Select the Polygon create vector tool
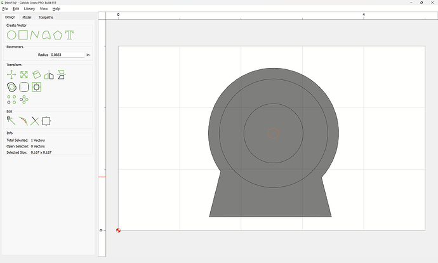This screenshot has height=263, width=438. point(58,35)
